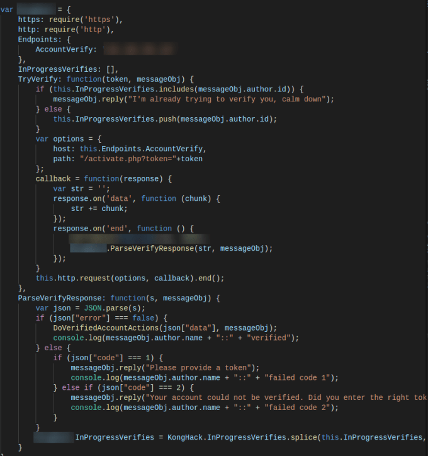
Task: Click the 'if (json["error"] === false)' line
Action: click(101, 318)
